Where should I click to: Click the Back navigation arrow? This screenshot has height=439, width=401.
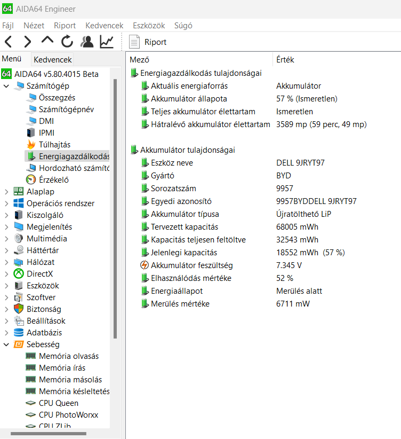(9, 42)
